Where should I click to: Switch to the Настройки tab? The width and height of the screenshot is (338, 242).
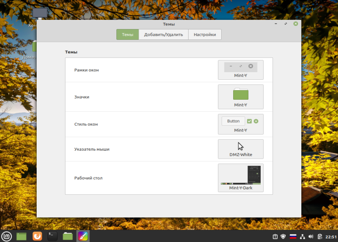[205, 35]
